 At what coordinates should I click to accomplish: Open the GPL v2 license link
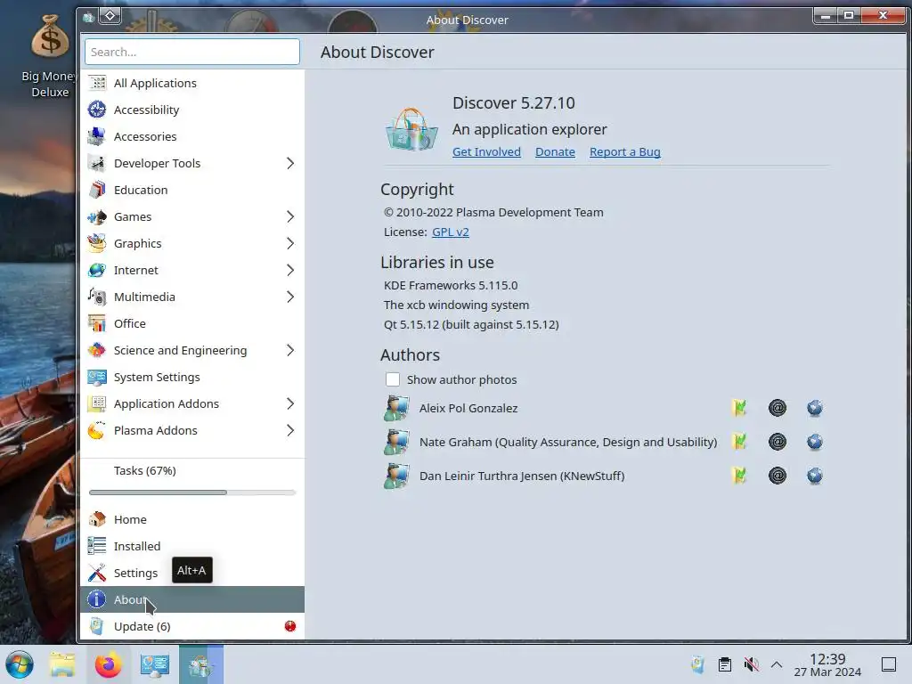(450, 232)
